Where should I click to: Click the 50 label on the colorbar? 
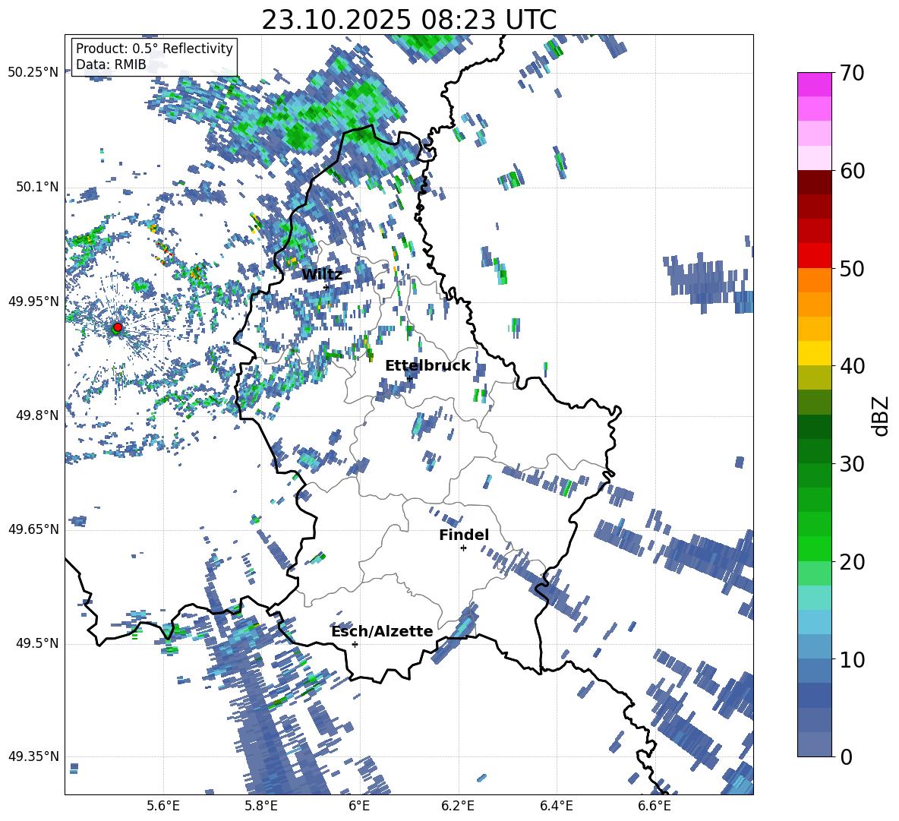(x=852, y=268)
